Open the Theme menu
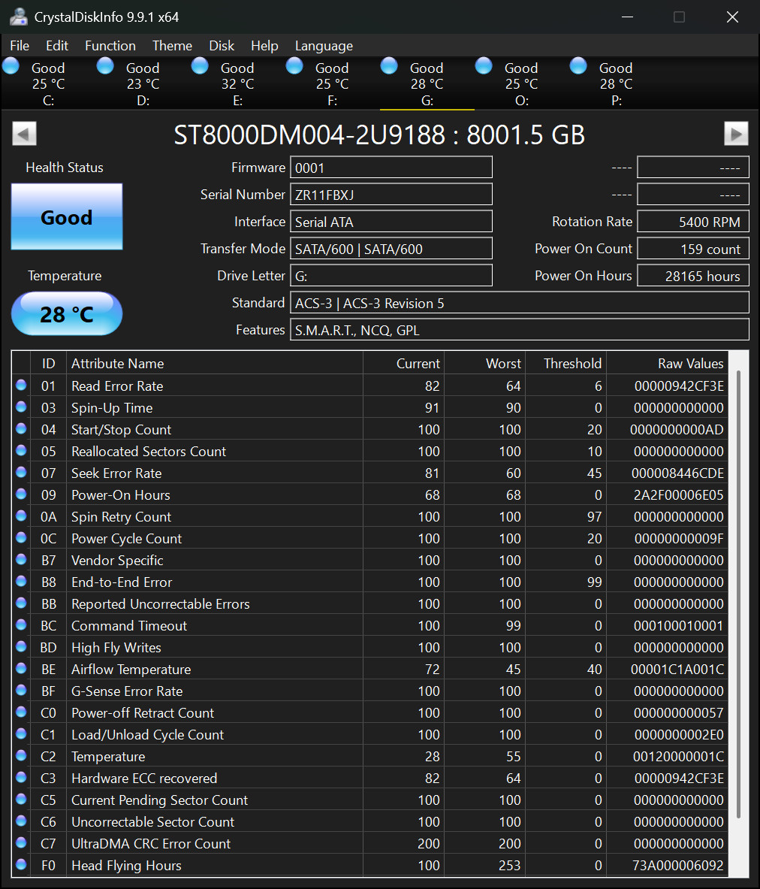Screen dimensions: 760x889 172,46
